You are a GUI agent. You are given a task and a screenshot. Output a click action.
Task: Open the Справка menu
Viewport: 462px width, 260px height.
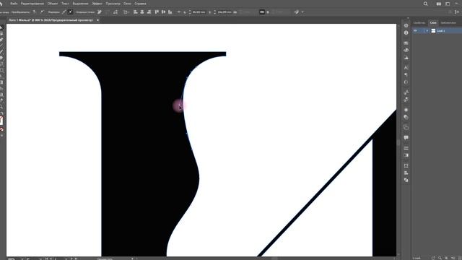coord(140,4)
